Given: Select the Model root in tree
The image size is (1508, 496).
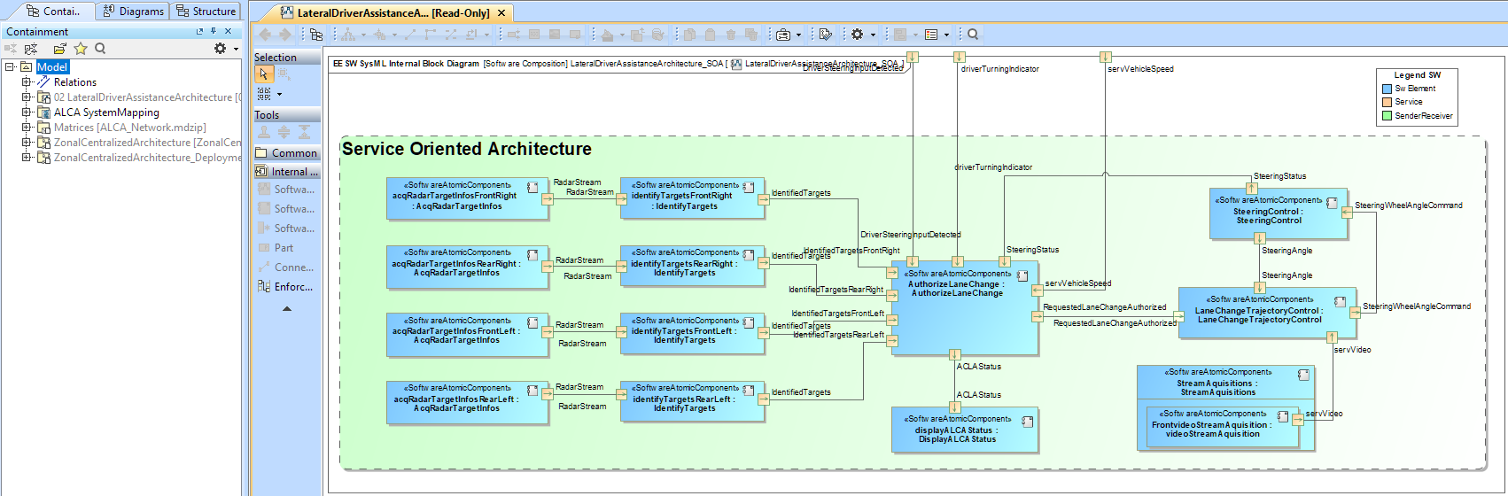Looking at the screenshot, I should (51, 67).
